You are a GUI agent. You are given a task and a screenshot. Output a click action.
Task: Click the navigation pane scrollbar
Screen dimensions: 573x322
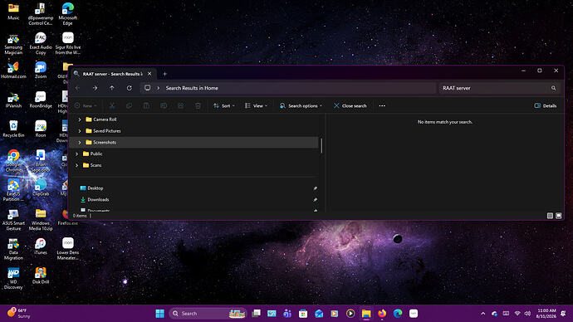point(321,145)
